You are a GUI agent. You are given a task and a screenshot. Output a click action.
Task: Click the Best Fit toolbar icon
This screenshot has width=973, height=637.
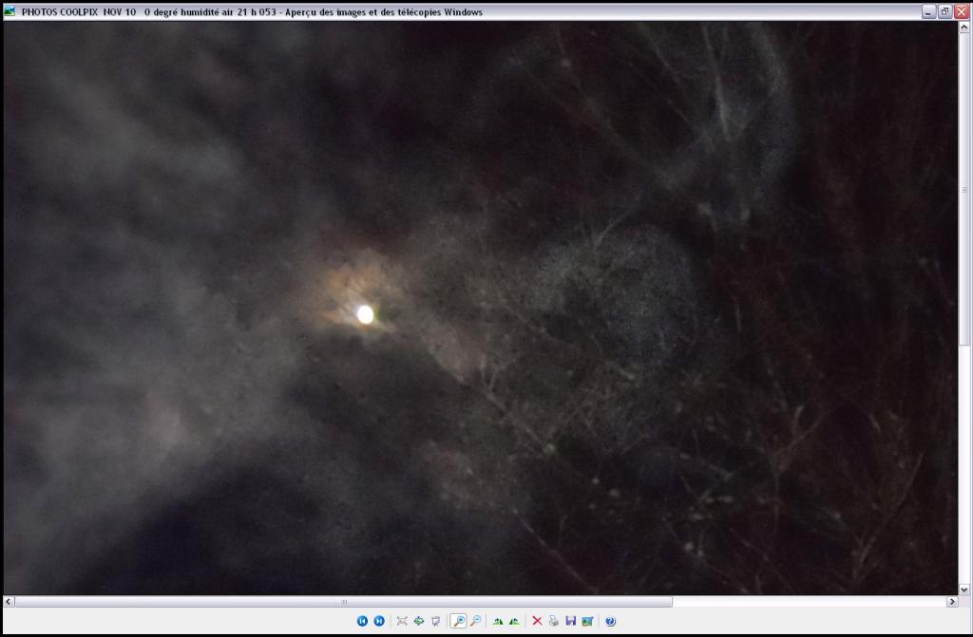[x=402, y=621]
